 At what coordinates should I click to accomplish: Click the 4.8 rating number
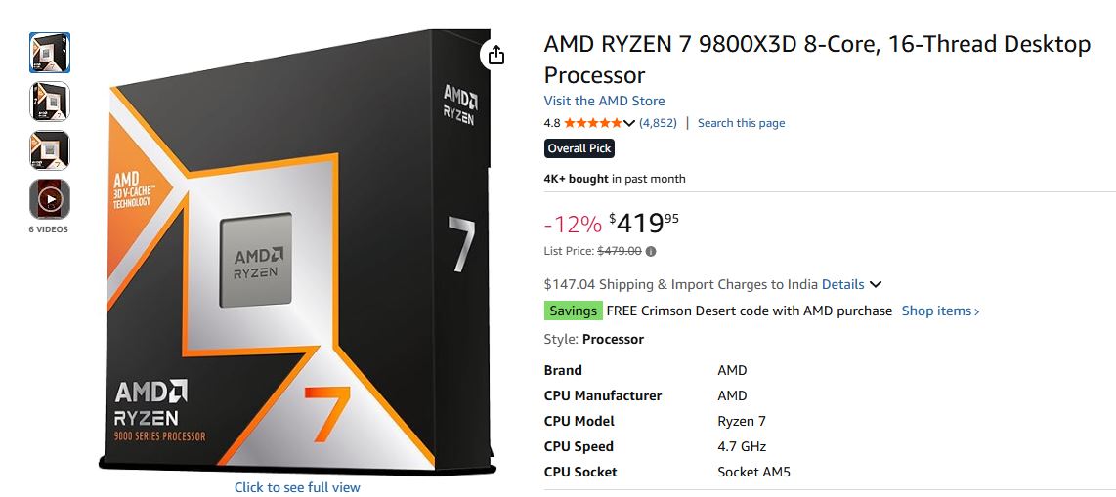tap(552, 123)
